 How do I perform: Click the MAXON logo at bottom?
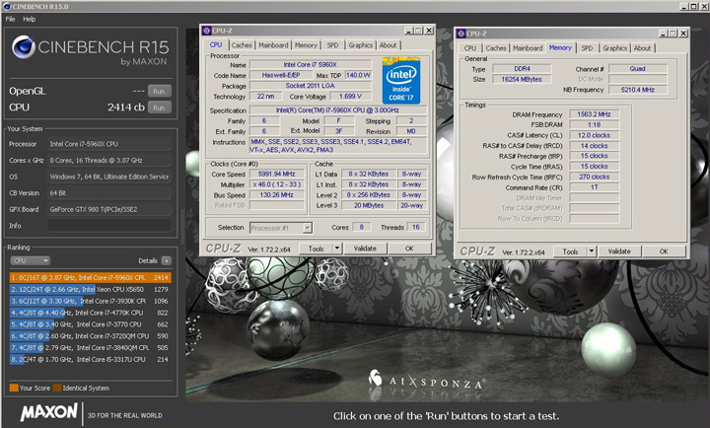coord(49,412)
